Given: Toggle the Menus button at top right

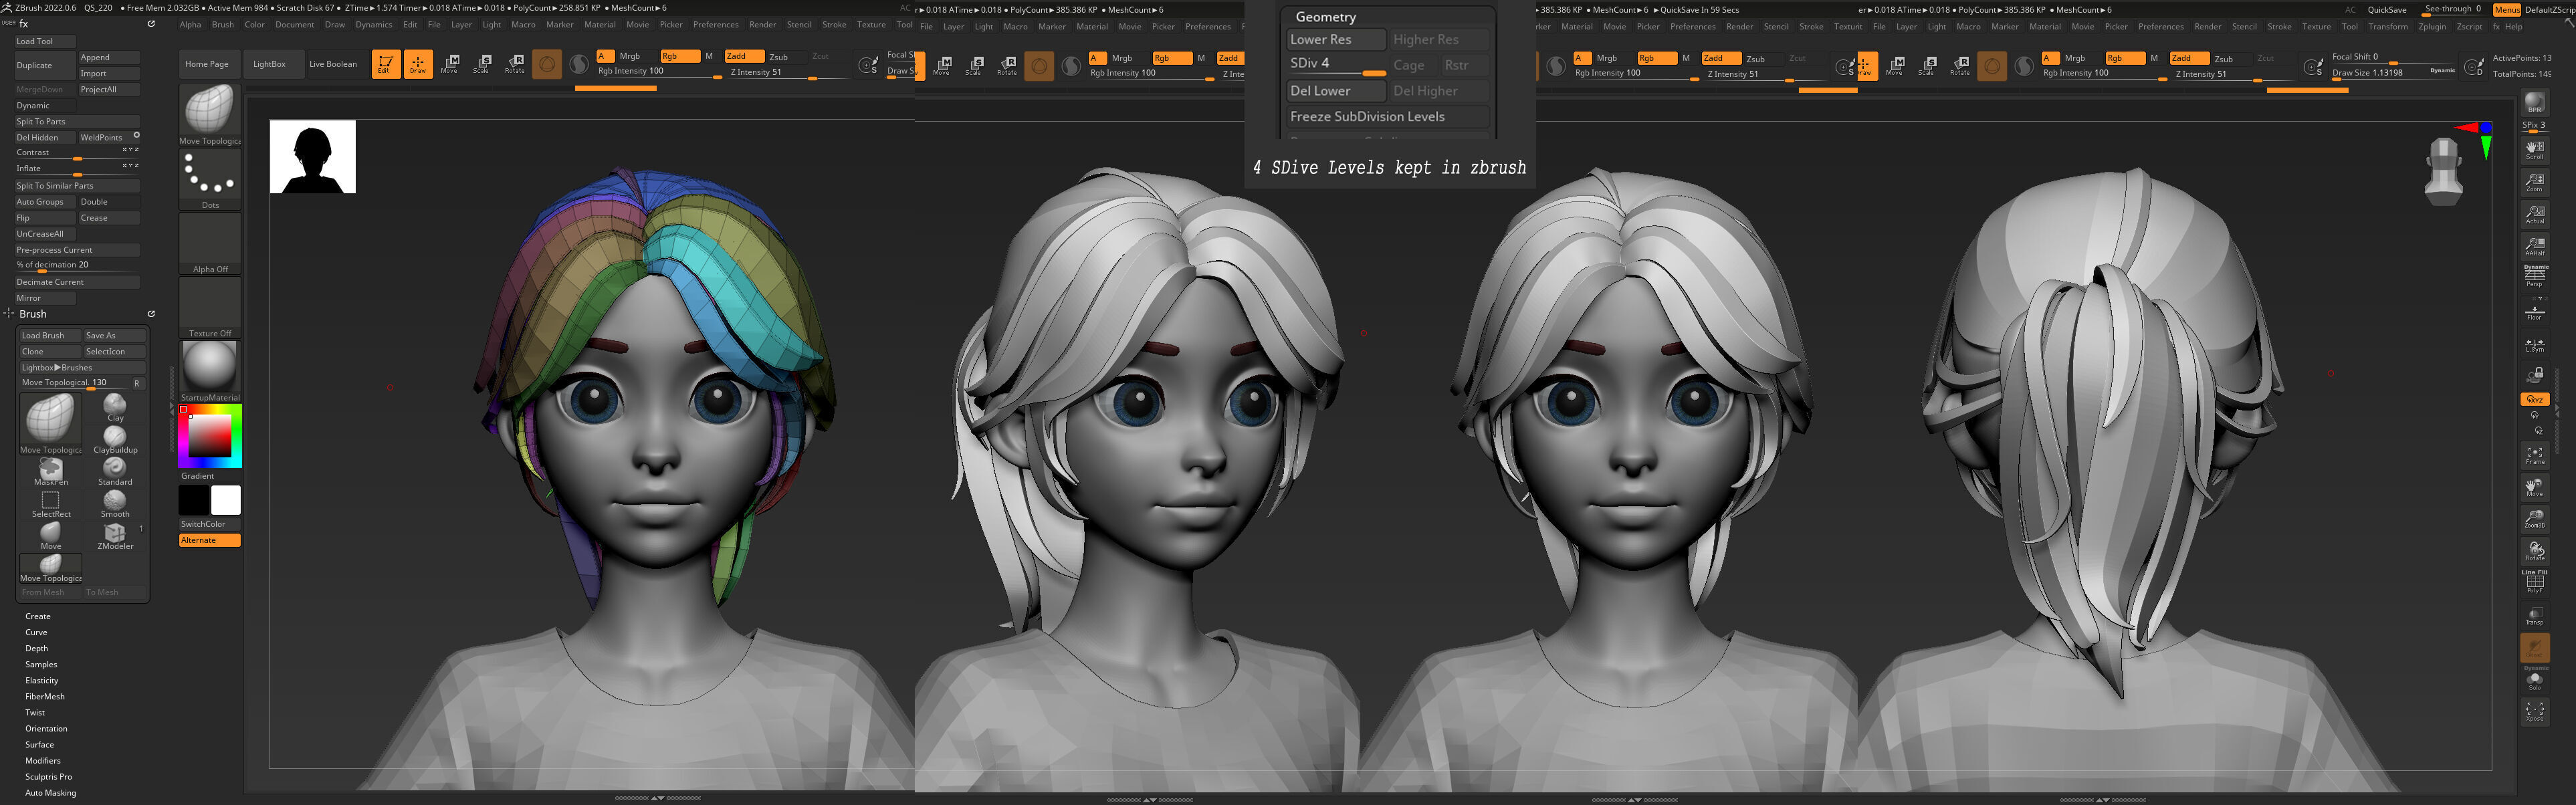Looking at the screenshot, I should [x=2506, y=9].
